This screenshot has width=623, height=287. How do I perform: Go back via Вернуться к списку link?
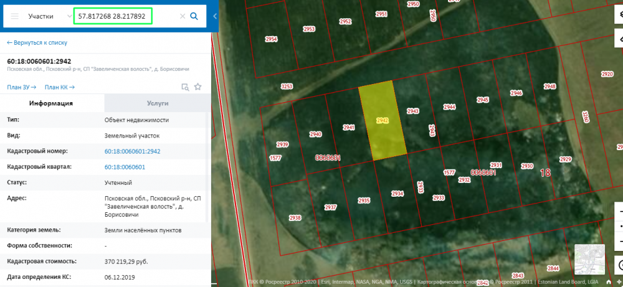[37, 43]
